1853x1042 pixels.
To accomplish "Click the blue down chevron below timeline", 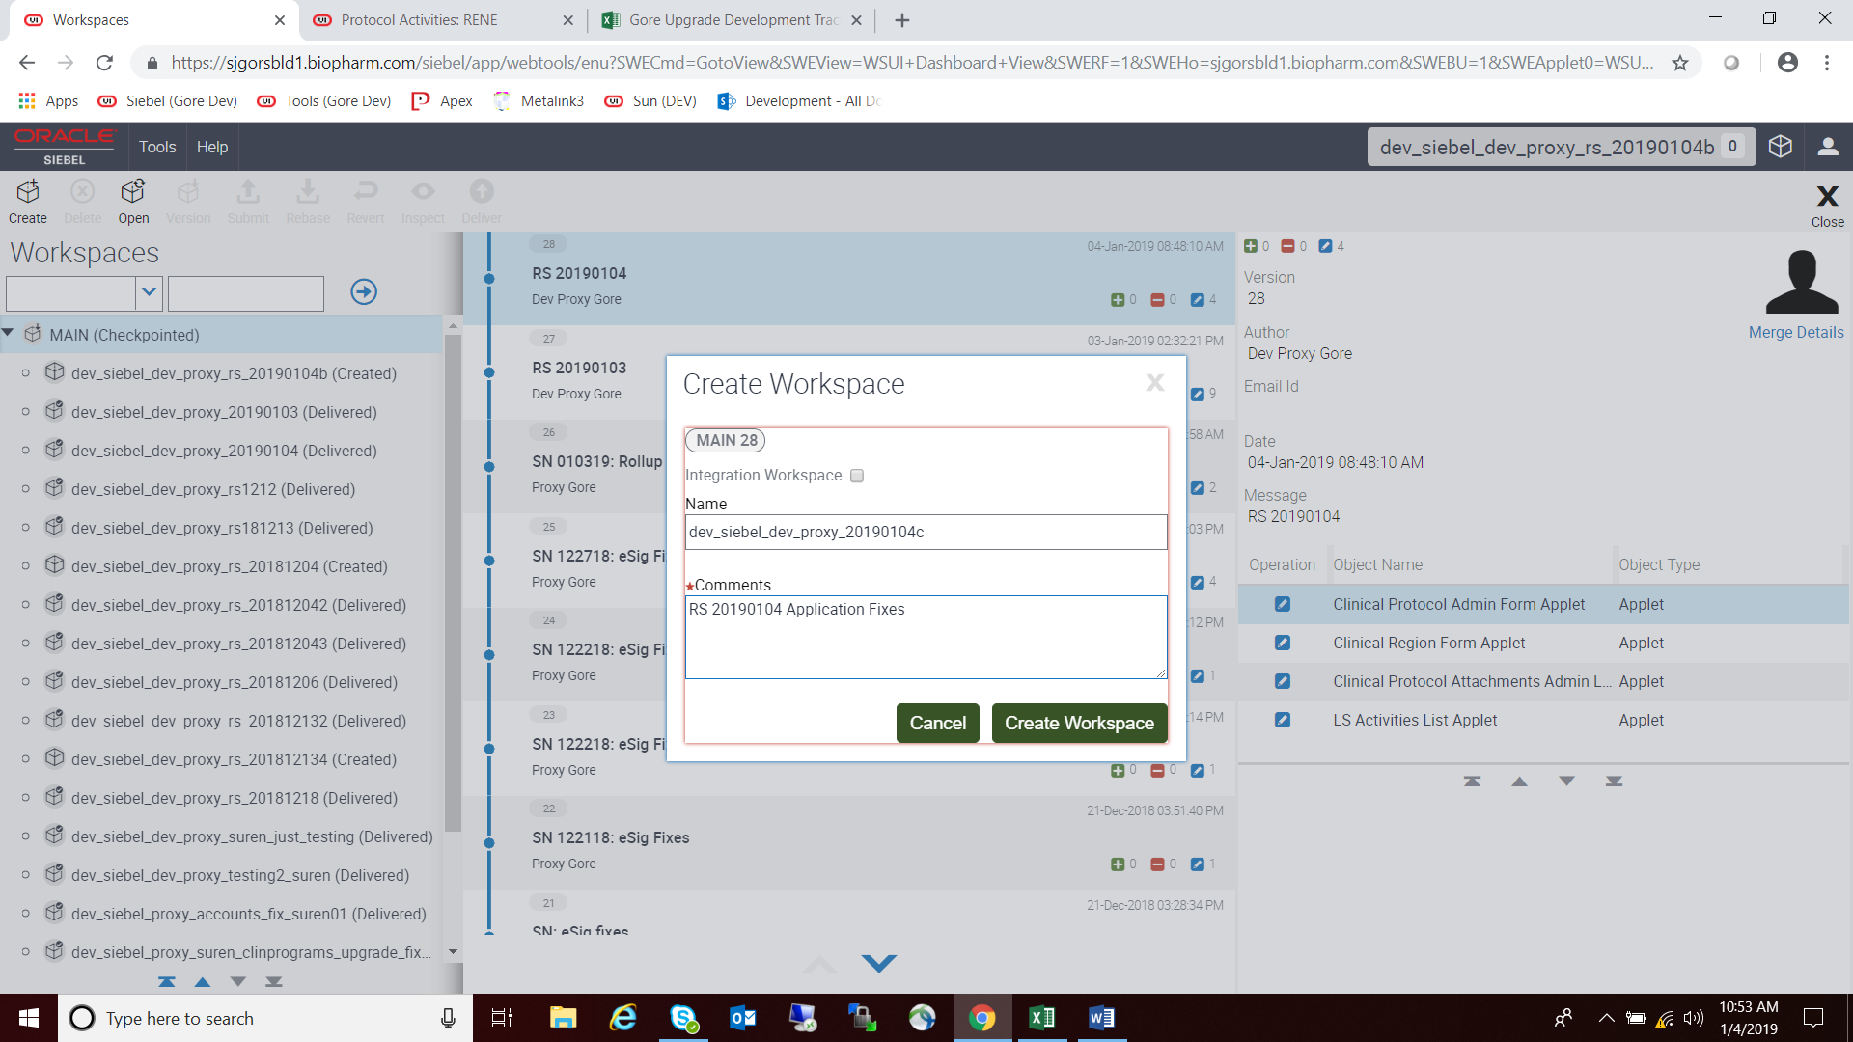I will tap(878, 962).
